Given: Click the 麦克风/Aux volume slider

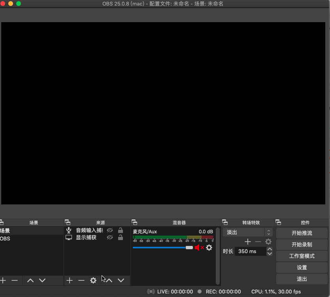Looking at the screenshot, I should 162,248.
